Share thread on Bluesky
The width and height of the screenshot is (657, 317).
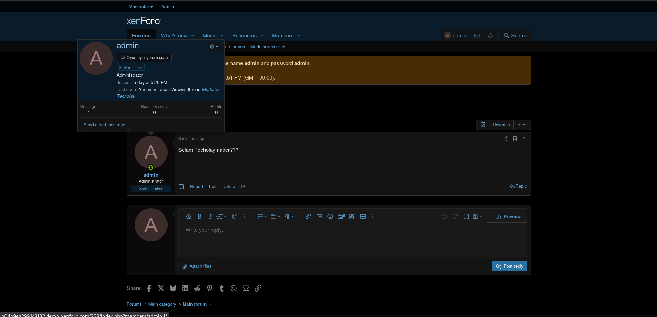coord(173,288)
